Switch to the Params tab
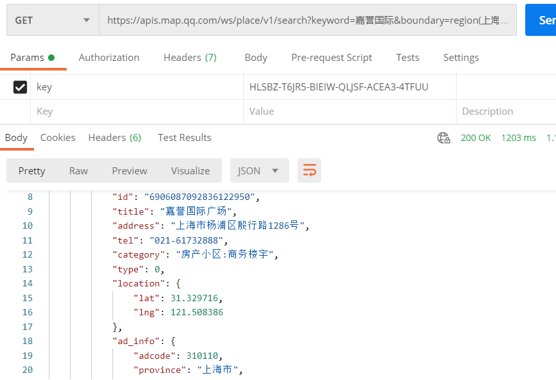The height and width of the screenshot is (380, 556). [x=32, y=58]
